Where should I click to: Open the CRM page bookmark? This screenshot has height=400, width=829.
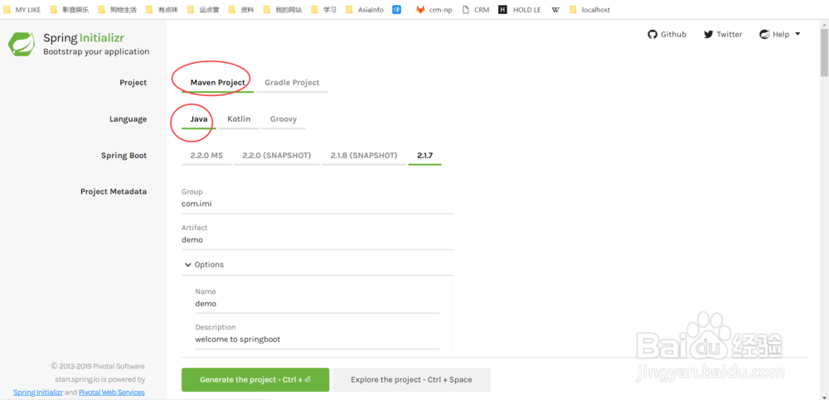coord(475,9)
